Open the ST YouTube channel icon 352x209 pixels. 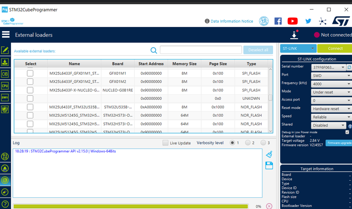292,21
